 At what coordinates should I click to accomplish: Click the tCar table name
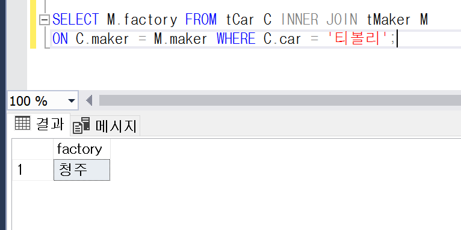tap(240, 20)
